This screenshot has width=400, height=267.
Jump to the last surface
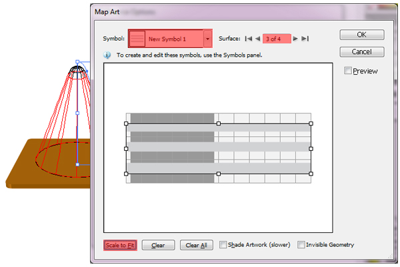pos(305,39)
